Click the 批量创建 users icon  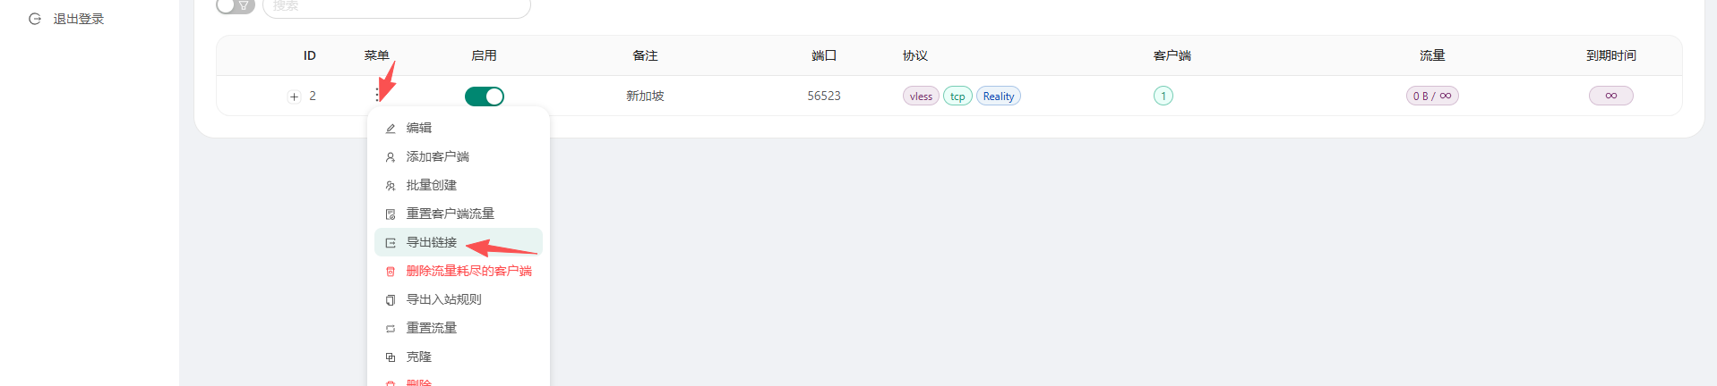[x=391, y=186]
